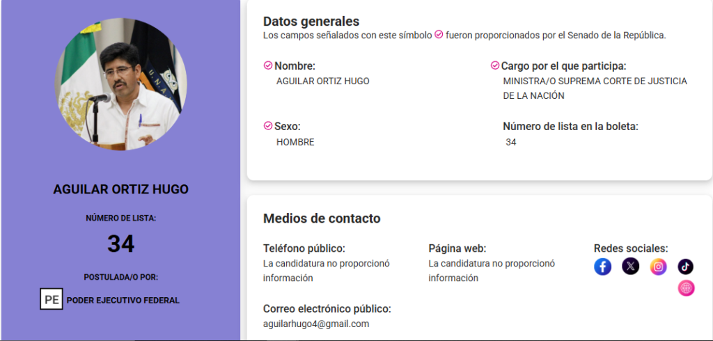Click the AGUILAR ORTIZ HUGO heading in sidebar
Screen dimensions: 713x341
121,189
